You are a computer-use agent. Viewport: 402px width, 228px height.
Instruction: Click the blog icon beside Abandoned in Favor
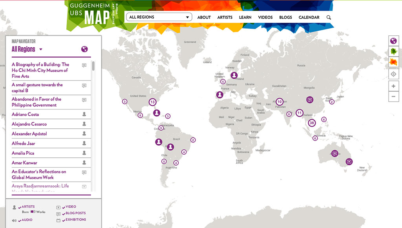84,100
